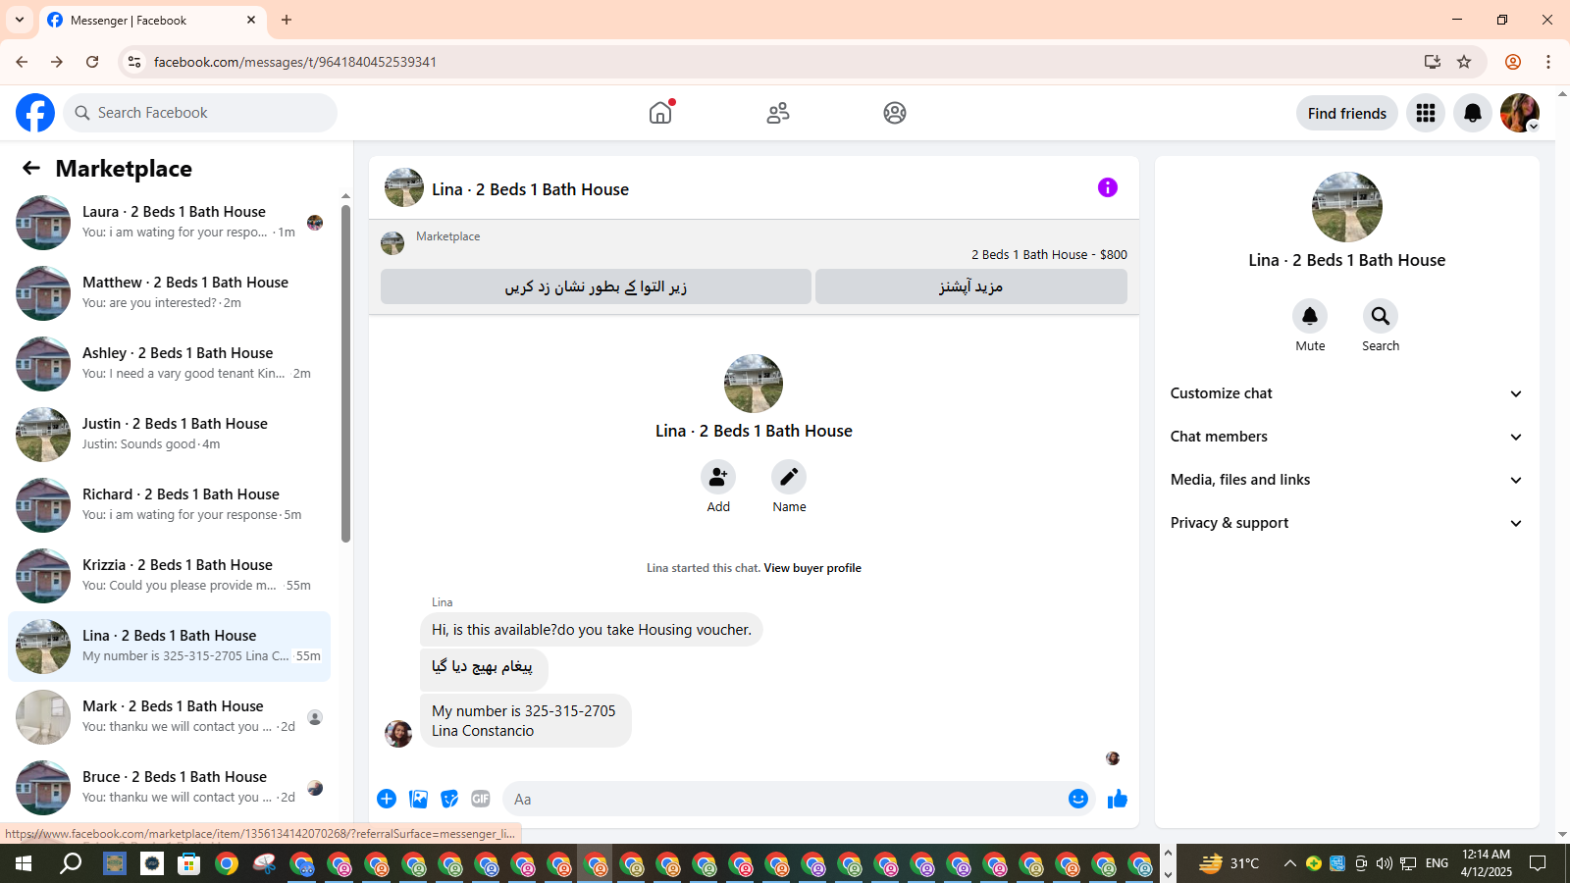
Task: Click Search Facebook field
Action: 200,113
